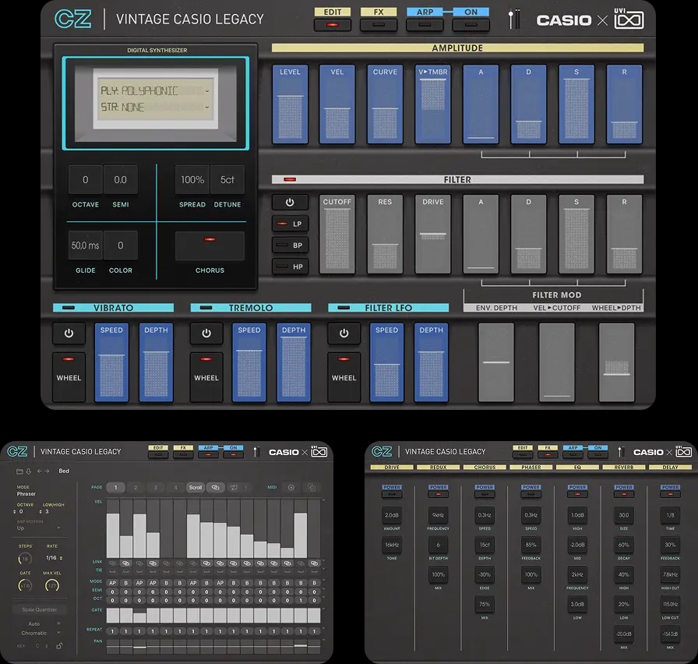Expand the STR None dropdown on display
698x664 pixels.
(x=155, y=108)
